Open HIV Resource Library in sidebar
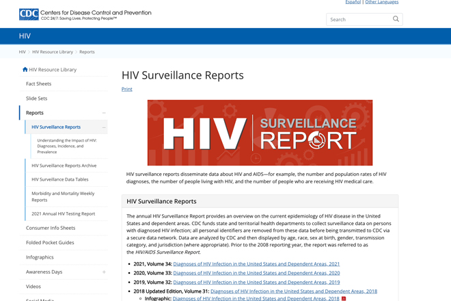The image size is (451, 301). point(53,70)
